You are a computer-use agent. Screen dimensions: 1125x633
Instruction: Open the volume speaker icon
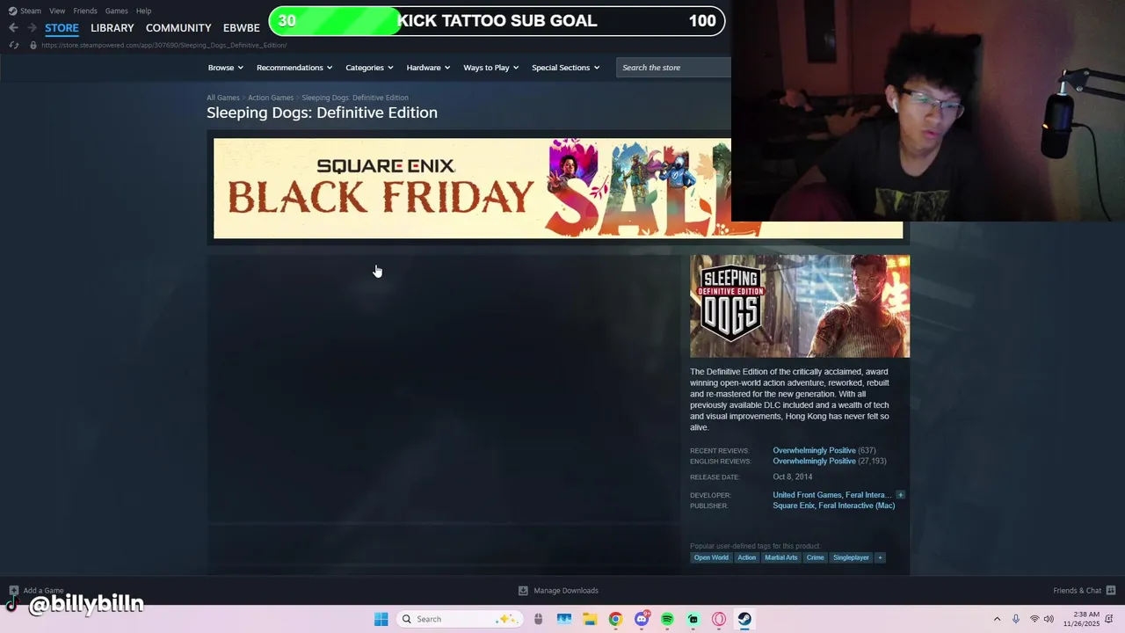[1049, 619]
